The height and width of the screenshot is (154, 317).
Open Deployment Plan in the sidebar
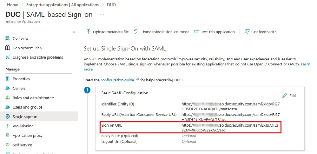tap(27, 48)
